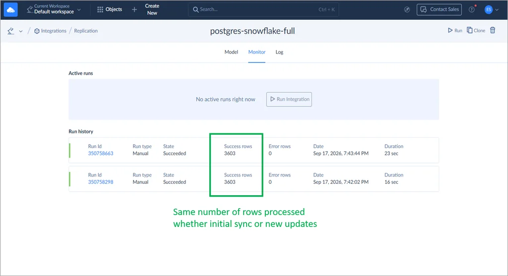The width and height of the screenshot is (508, 276).
Task: Click the Run Integration button
Action: (289, 99)
